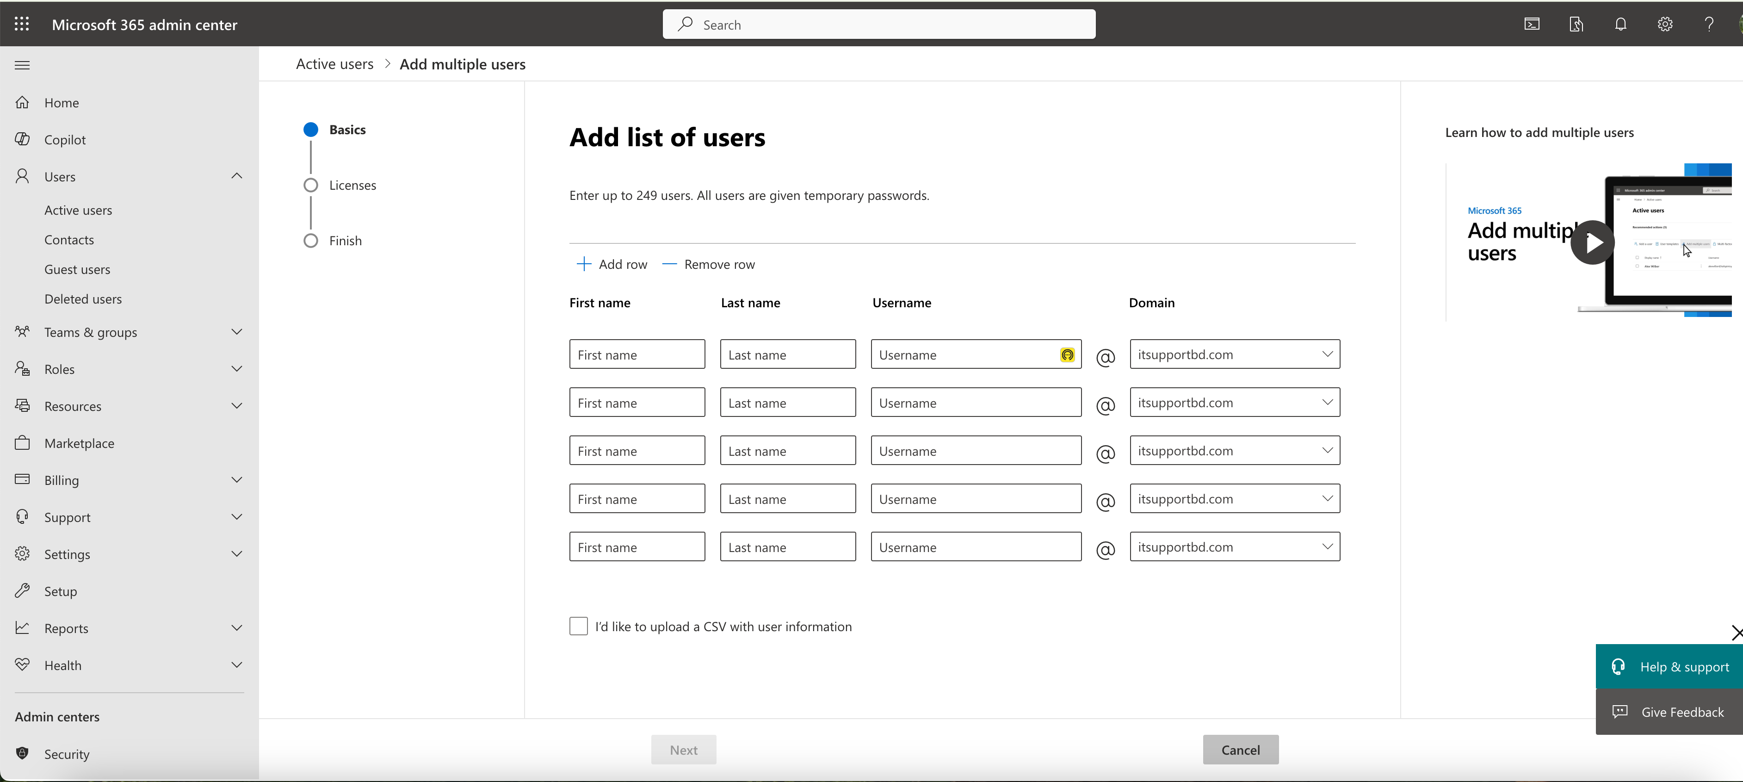Click the Cancel button

coord(1240,750)
